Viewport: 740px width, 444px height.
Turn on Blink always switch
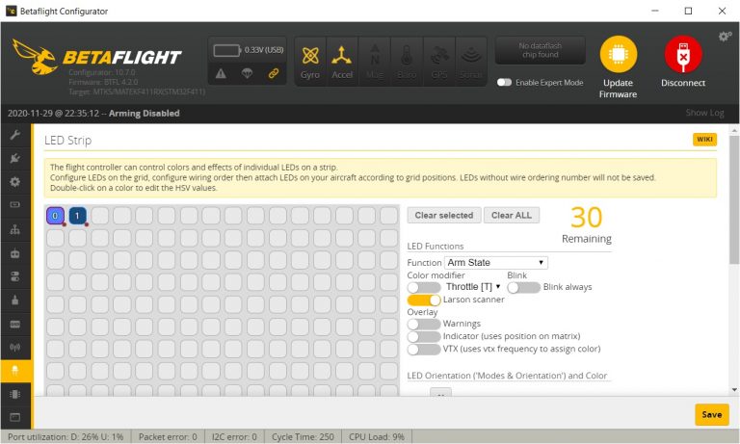click(524, 287)
